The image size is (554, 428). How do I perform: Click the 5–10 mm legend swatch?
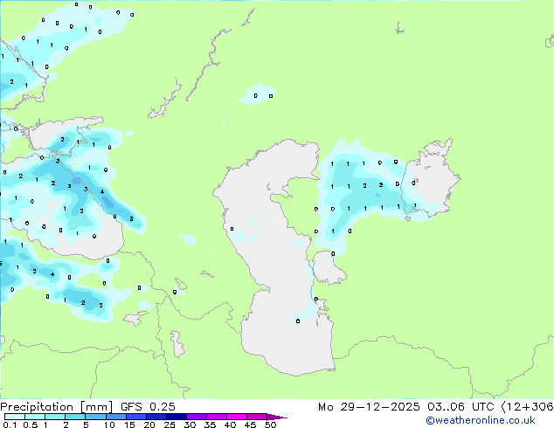[95, 417]
